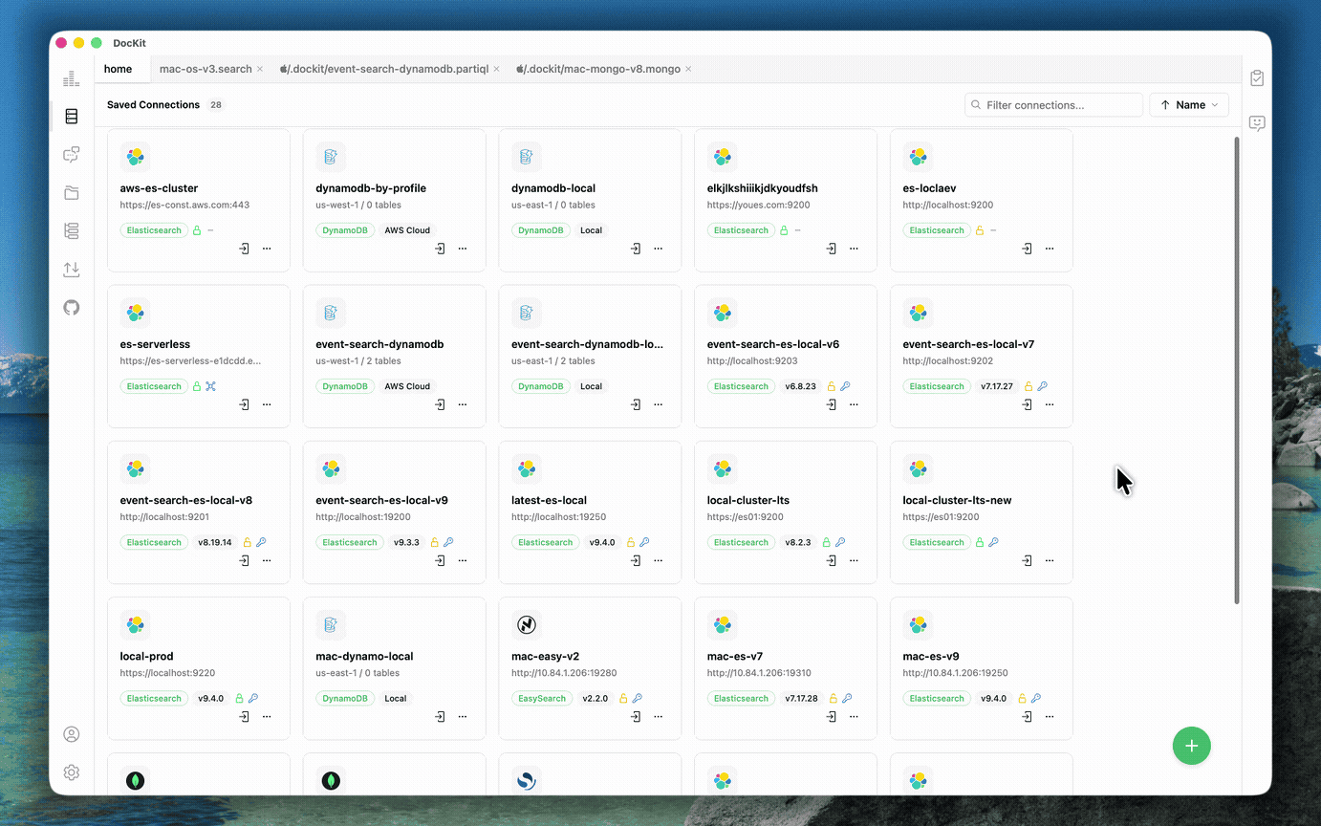The height and width of the screenshot is (826, 1321).
Task: Select the connections database icon in sidebar
Action: (x=72, y=117)
